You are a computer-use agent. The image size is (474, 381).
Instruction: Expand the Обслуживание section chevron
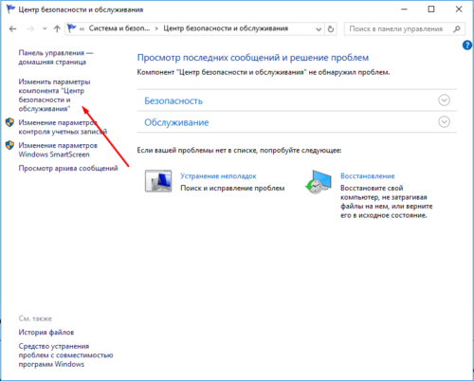point(444,122)
